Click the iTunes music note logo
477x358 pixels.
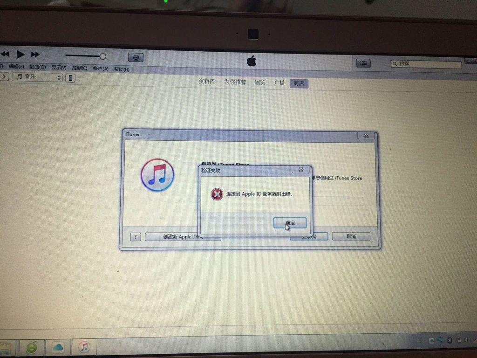coord(157,175)
